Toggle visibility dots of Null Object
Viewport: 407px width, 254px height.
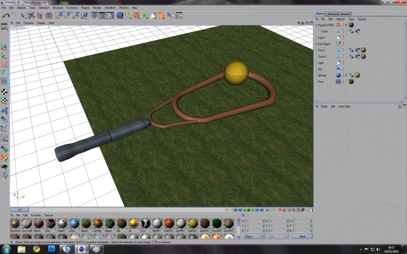343,44
